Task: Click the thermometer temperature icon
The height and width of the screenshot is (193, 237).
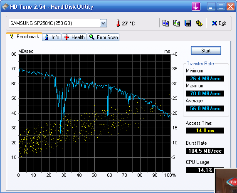Action: tap(118, 23)
